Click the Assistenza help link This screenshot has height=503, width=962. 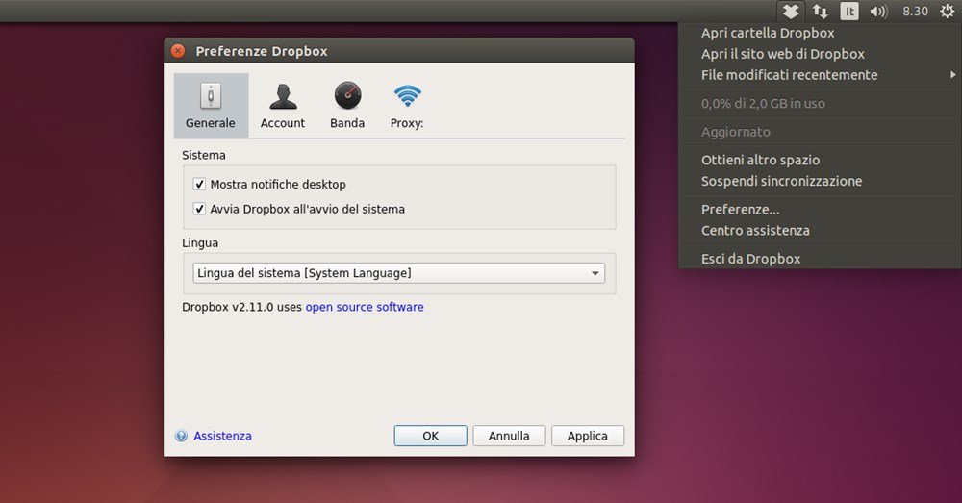tap(222, 436)
